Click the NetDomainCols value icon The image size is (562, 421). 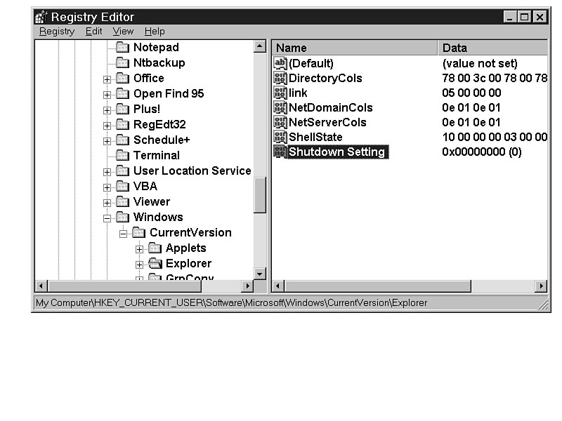(280, 108)
